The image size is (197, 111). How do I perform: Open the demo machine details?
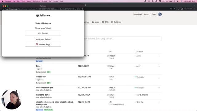(38, 66)
